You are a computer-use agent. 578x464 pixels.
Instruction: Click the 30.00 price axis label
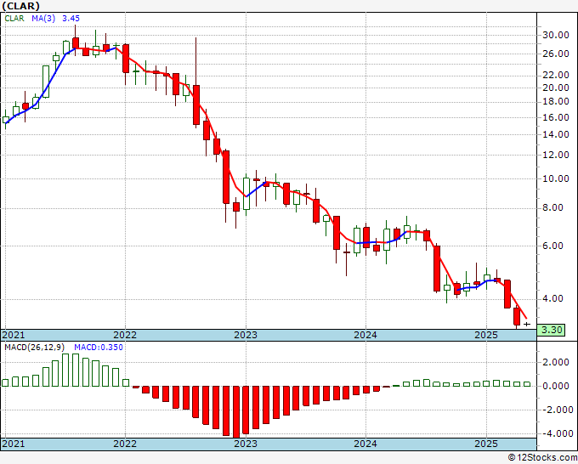(556, 36)
